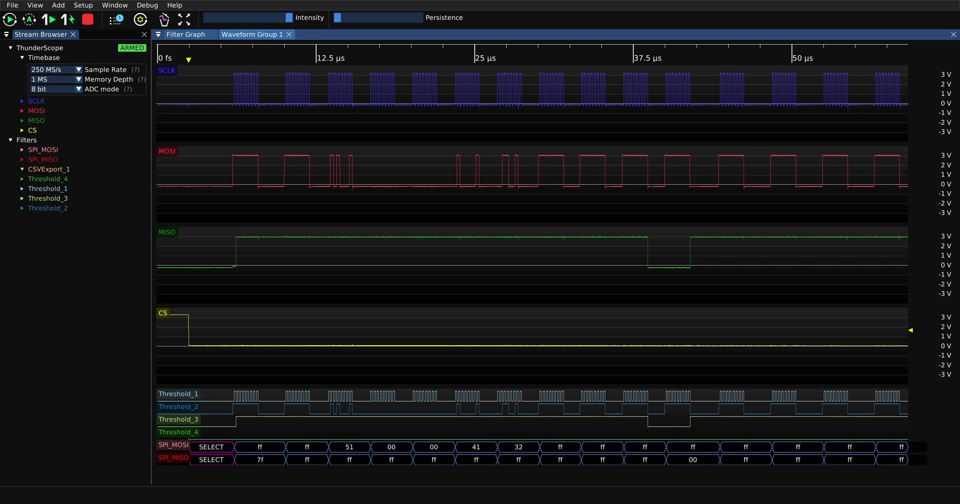Click the CS trigger level arrow
Image resolution: width=960 pixels, height=504 pixels.
click(x=910, y=330)
